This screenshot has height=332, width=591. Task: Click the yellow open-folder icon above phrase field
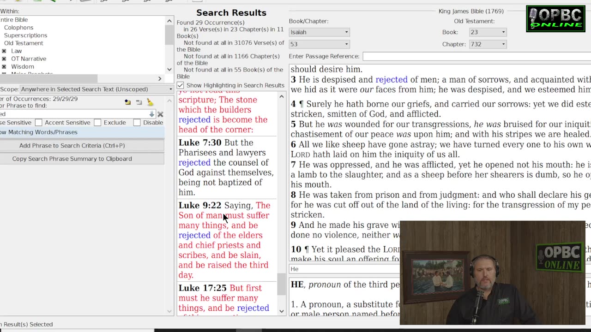coord(127,102)
